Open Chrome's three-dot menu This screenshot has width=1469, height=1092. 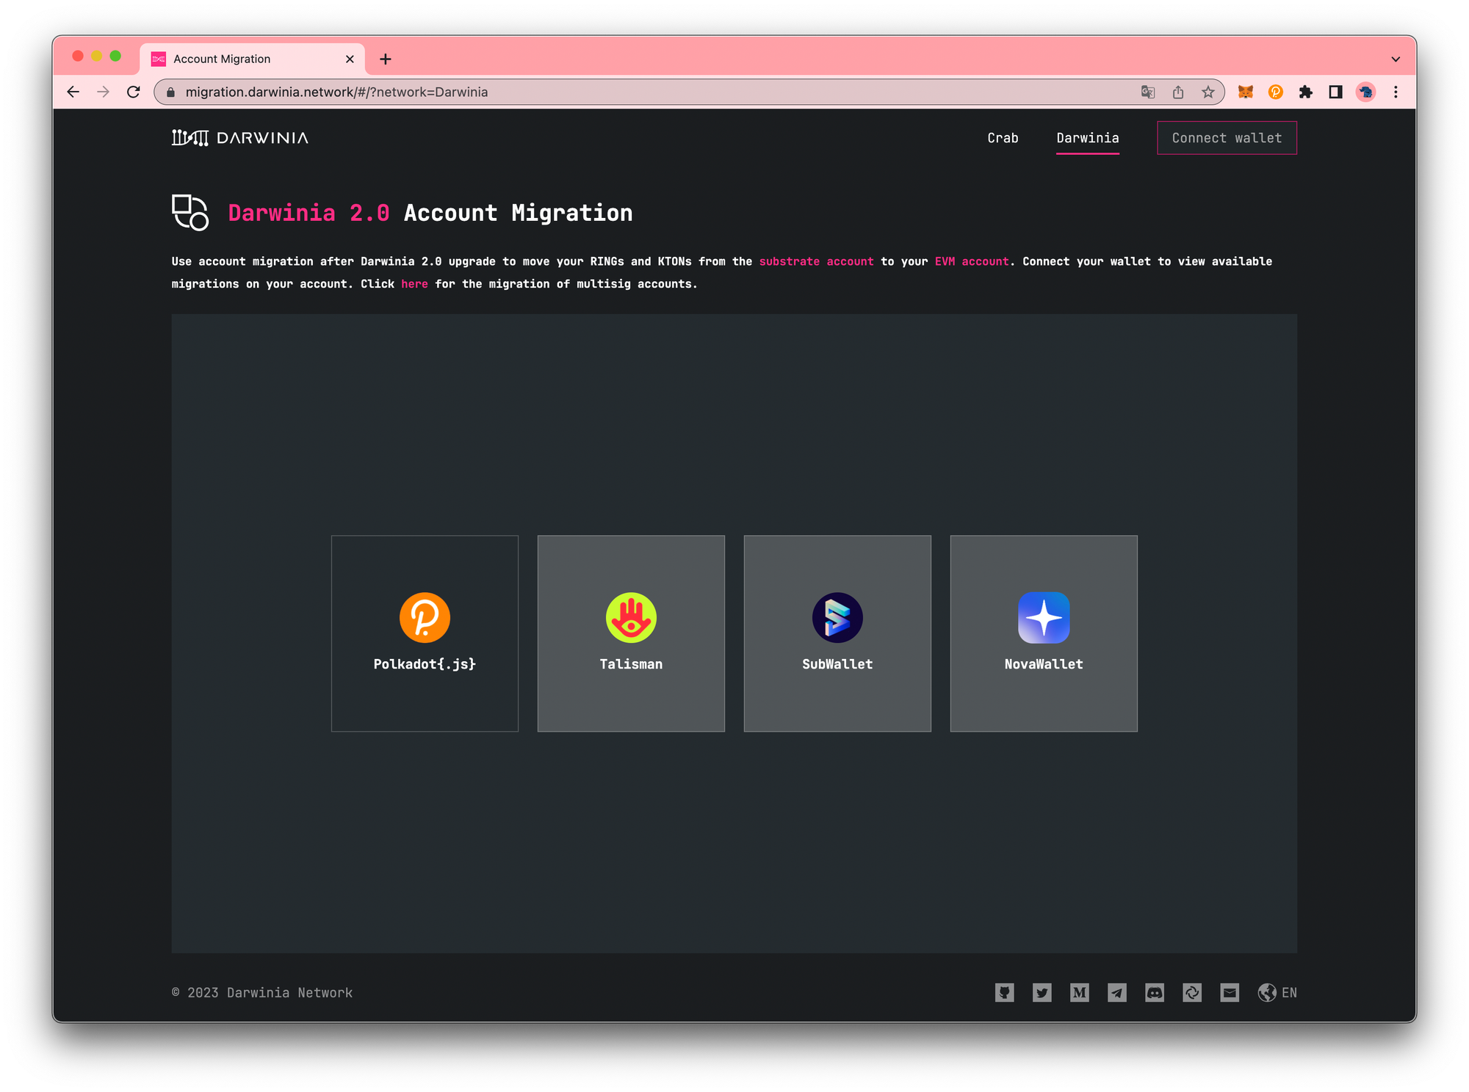point(1396,92)
